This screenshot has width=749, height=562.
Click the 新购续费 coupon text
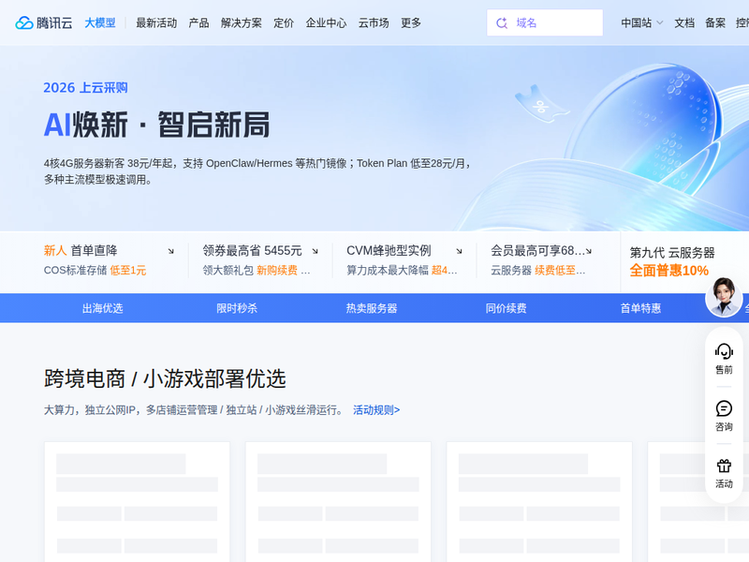[277, 271]
